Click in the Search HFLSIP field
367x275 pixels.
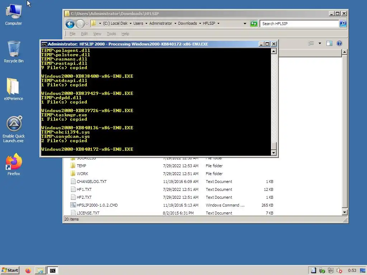(299, 24)
